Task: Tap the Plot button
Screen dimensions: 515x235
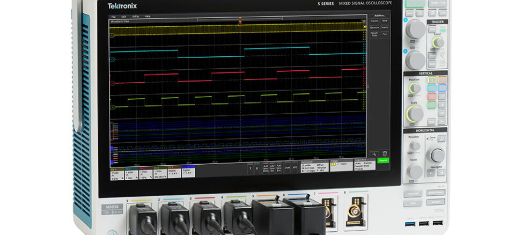Action: pyautogui.click(x=385, y=34)
